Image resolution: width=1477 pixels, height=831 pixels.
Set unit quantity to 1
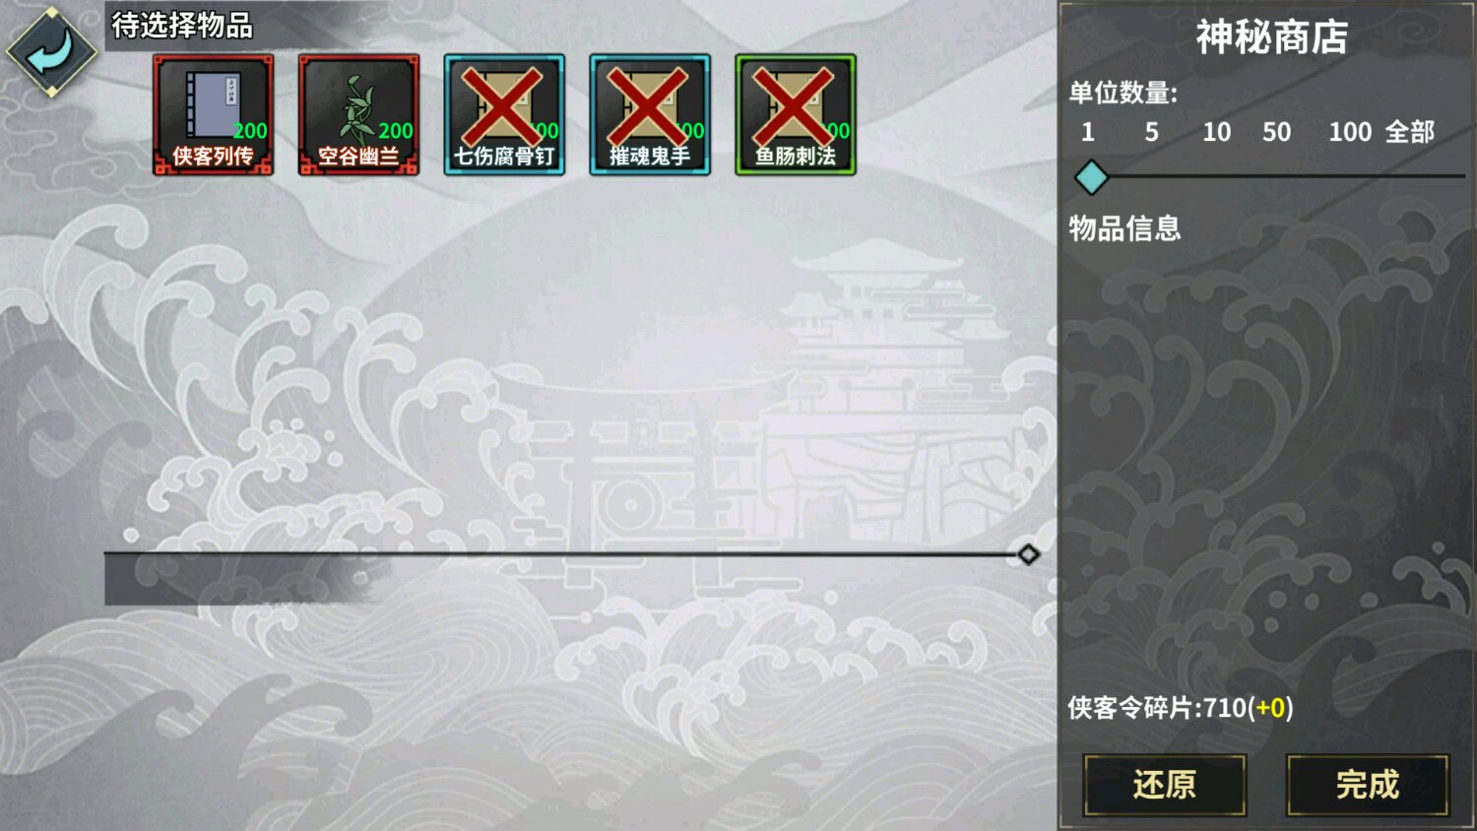(1088, 132)
